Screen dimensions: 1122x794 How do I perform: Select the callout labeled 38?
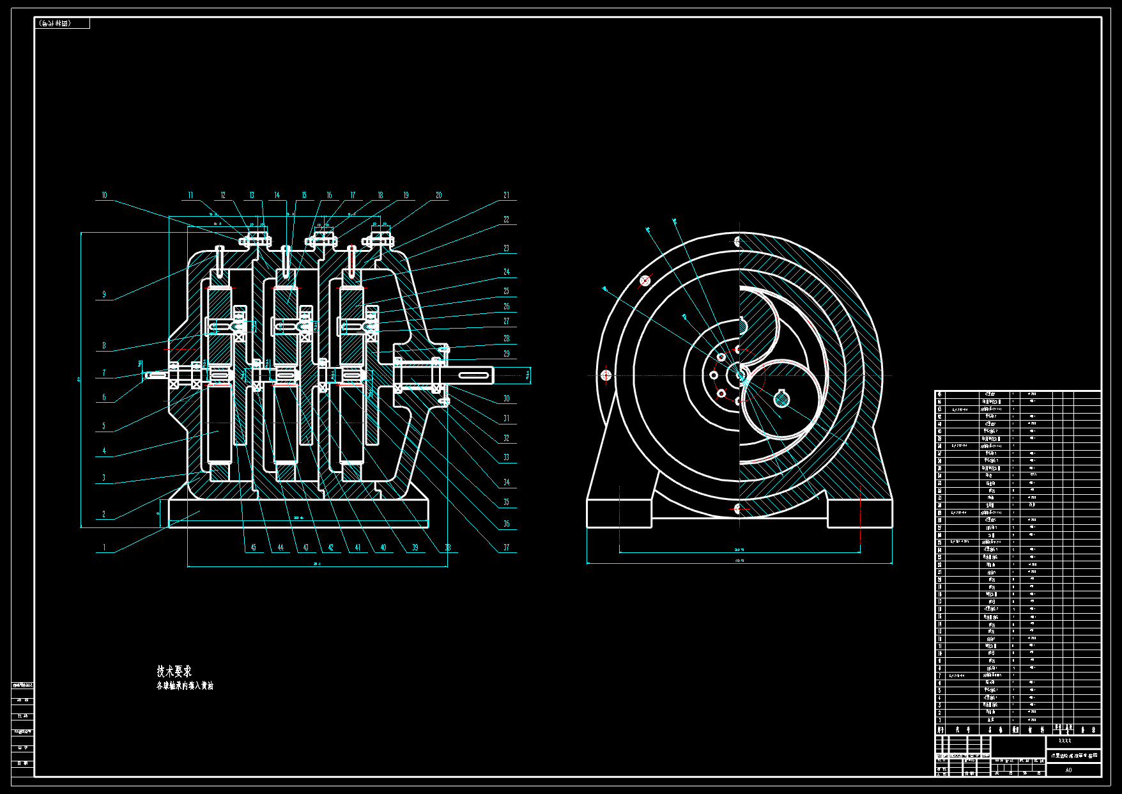(448, 548)
